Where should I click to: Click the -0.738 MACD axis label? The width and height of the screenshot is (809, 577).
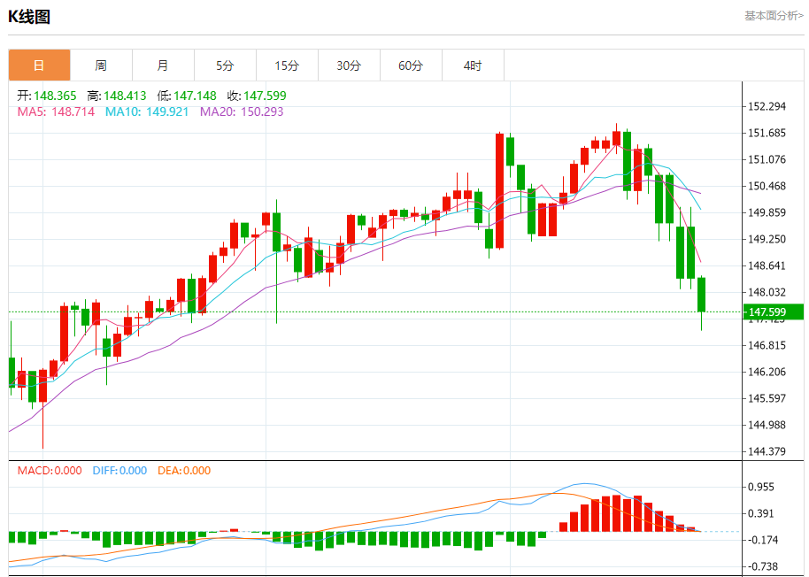click(763, 566)
